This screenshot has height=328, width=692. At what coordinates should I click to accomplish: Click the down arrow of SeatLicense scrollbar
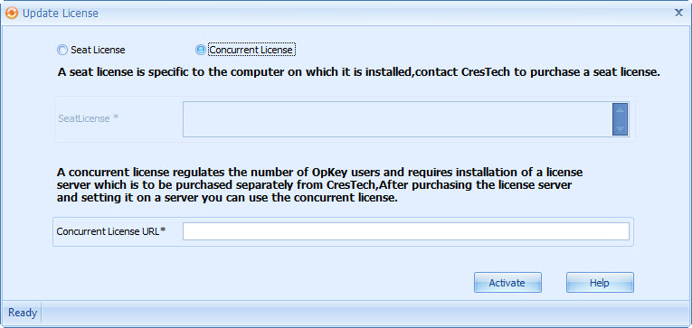(620, 128)
